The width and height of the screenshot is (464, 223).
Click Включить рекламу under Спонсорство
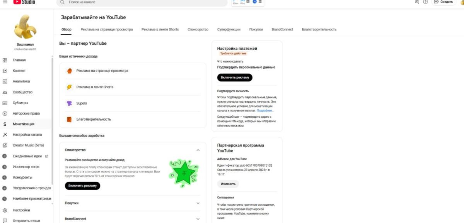(82, 186)
